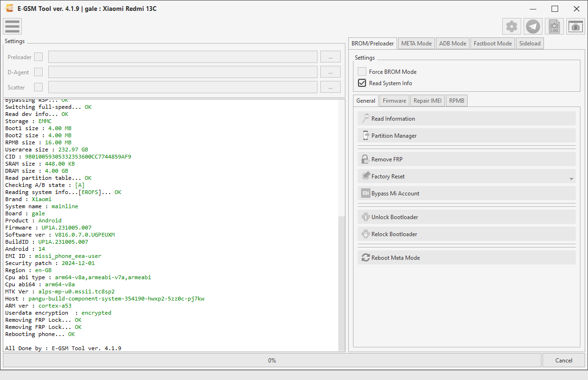
Task: Click the 0% progress bar
Action: (x=272, y=360)
